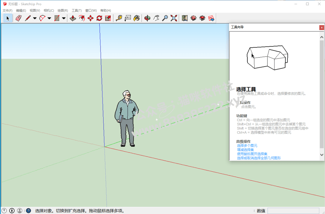
Task: Select the Eraser tool
Action: [x=19, y=18]
